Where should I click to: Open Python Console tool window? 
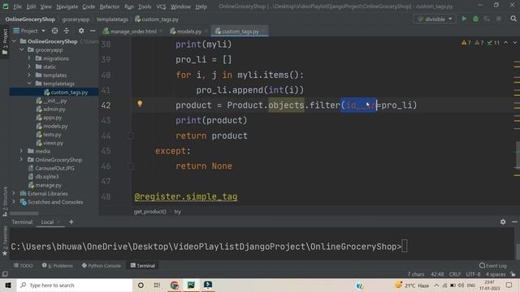101,265
